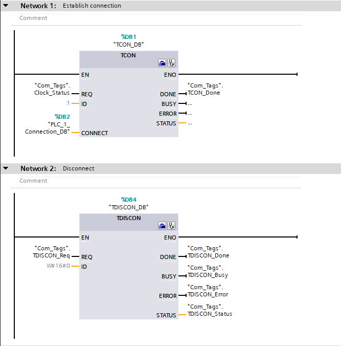
Task: Collapse Network 2 using its triangle
Action: [6, 168]
